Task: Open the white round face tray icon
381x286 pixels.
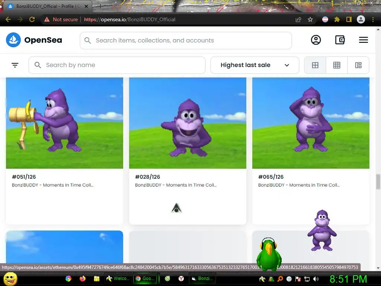Action: pyautogui.click(x=289, y=279)
